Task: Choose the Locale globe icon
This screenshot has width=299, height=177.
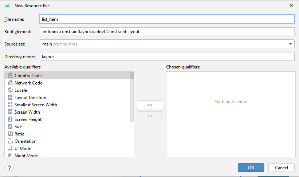Action: click(10, 90)
